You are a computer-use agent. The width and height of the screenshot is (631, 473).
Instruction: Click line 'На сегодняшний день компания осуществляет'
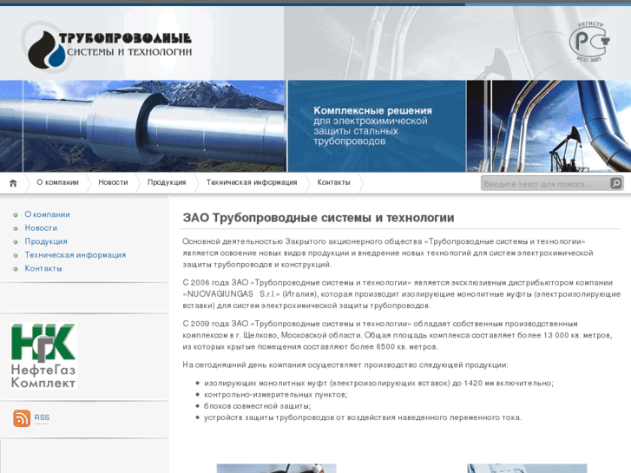(345, 365)
